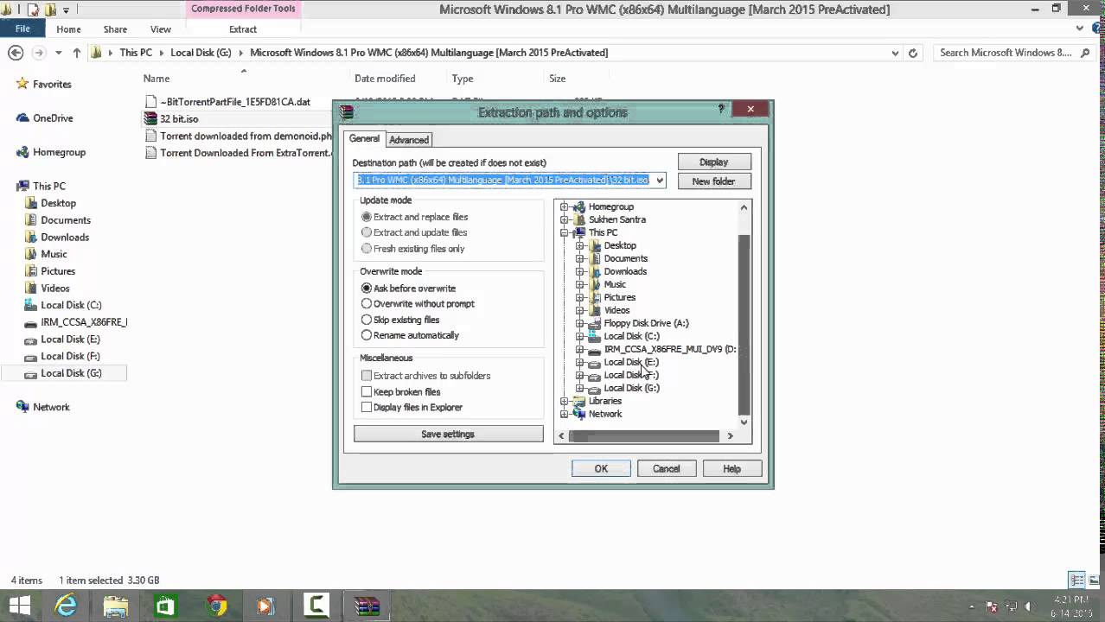Select Extract and replace files
Screen dimensions: 1105x622
(x=414, y=217)
